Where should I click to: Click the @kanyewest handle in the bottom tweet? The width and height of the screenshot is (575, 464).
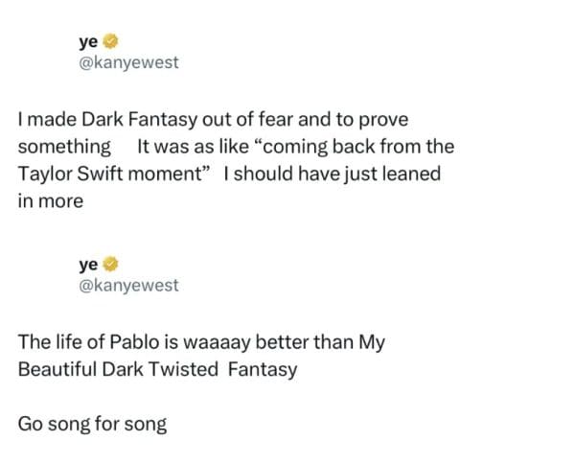[128, 286]
